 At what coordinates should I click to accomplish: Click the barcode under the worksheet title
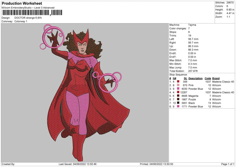[x=32, y=13]
